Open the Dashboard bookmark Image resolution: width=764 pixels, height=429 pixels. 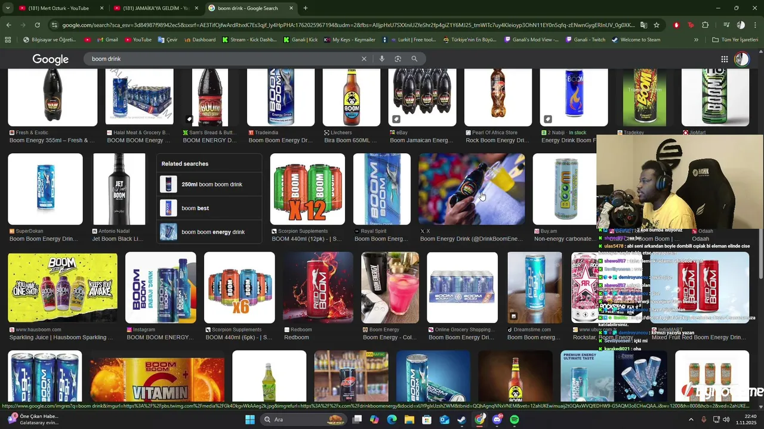[199, 40]
